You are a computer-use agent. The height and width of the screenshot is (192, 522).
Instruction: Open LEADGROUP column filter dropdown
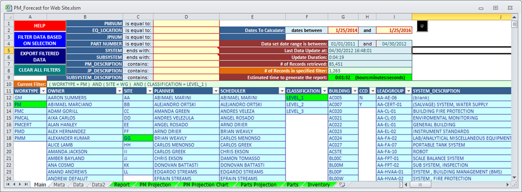[x=408, y=91]
